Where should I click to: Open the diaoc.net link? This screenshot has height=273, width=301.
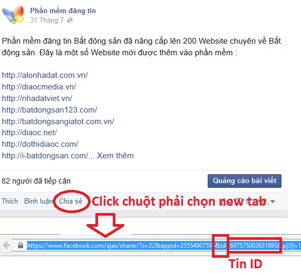30,133
